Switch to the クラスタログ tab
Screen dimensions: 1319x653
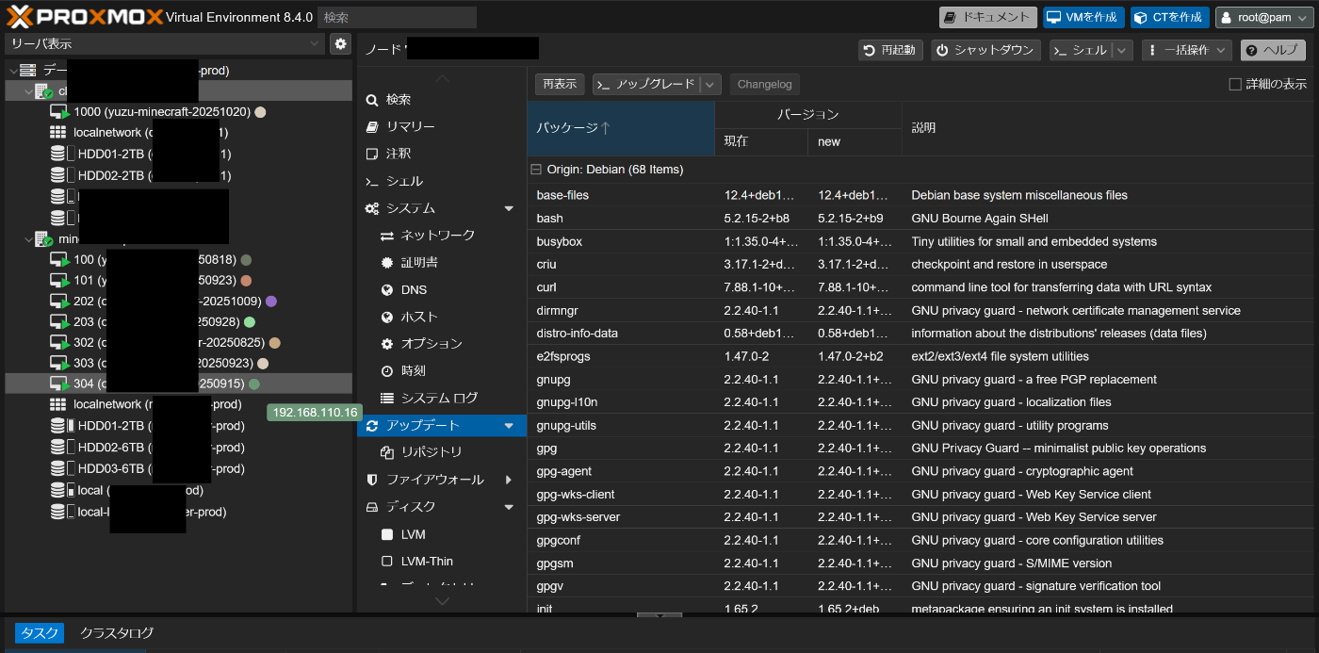(x=117, y=633)
